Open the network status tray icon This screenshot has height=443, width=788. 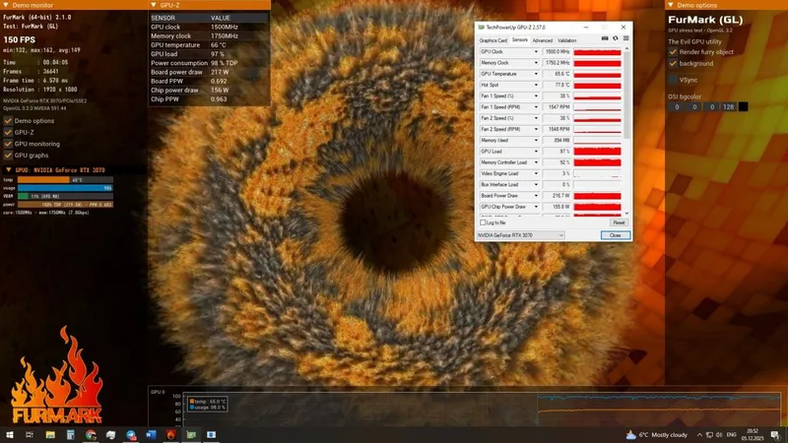[x=709, y=435]
